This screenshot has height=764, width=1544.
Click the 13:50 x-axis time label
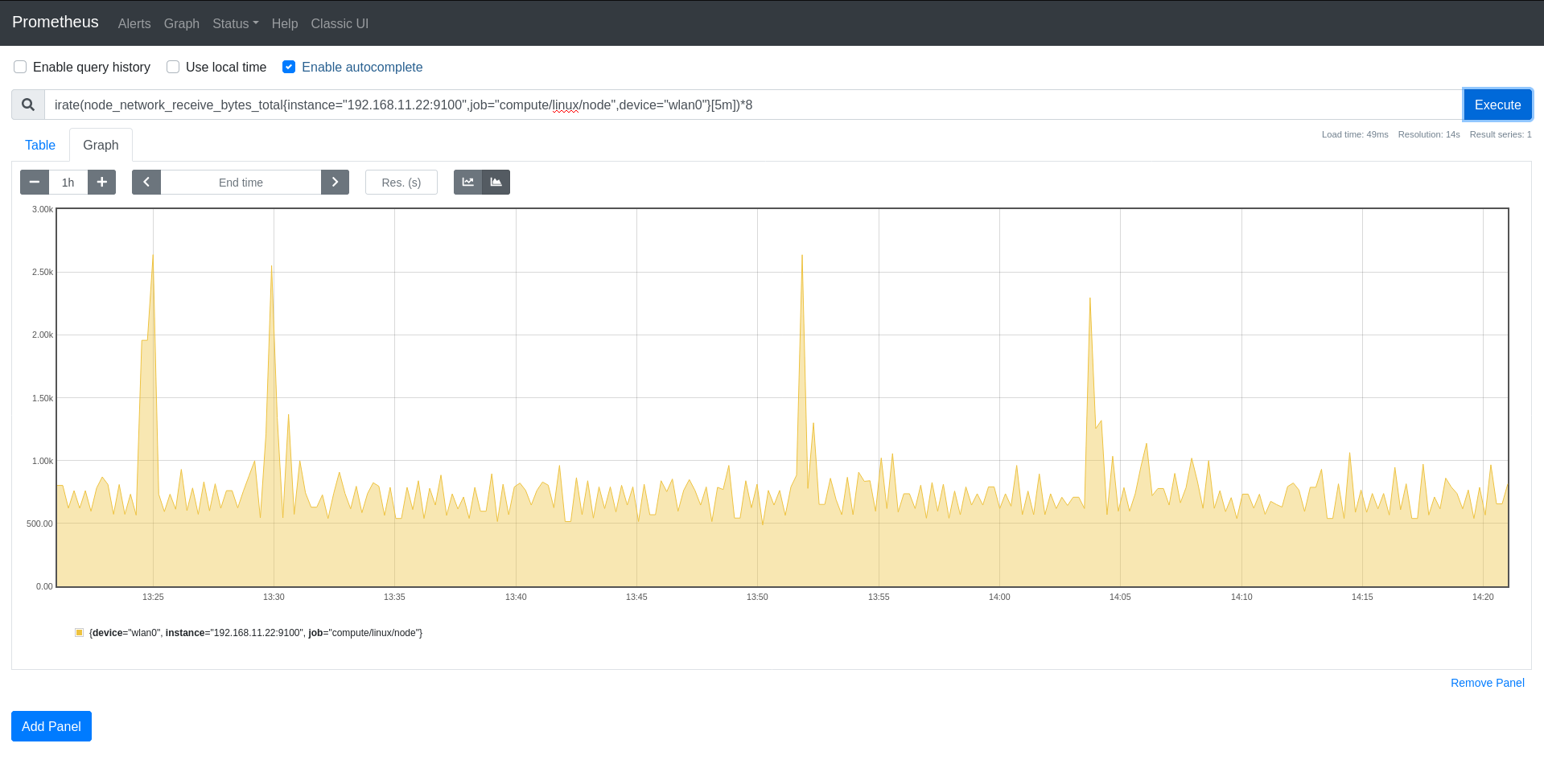coord(757,597)
